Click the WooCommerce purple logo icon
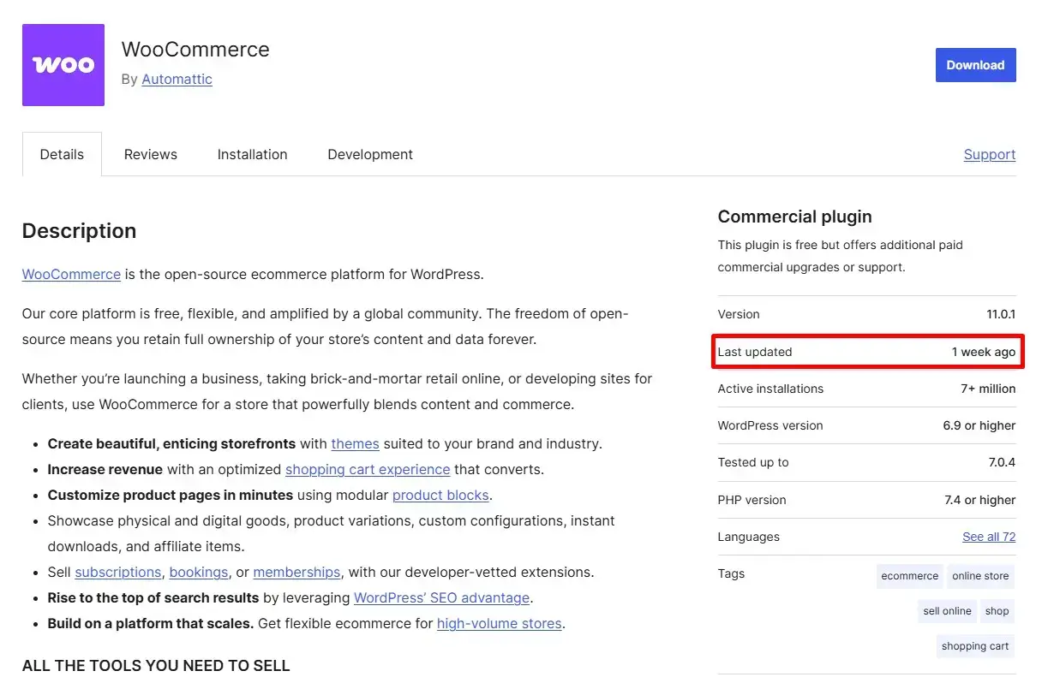1054x683 pixels. (63, 65)
